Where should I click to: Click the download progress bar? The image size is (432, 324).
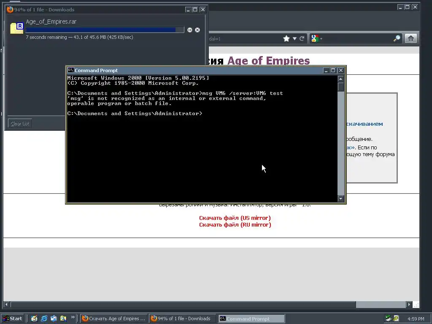pos(105,30)
